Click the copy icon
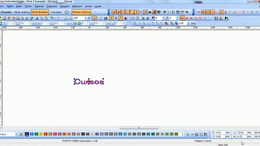The width and height of the screenshot is (260, 146). coord(41,18)
